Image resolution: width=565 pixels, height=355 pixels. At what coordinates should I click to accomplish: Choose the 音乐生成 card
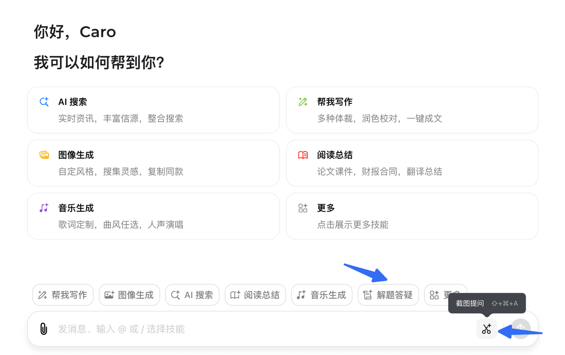[x=153, y=216]
